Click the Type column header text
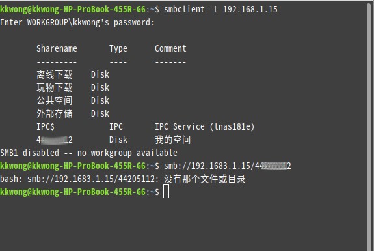The width and height of the screenshot is (374, 251). point(118,49)
